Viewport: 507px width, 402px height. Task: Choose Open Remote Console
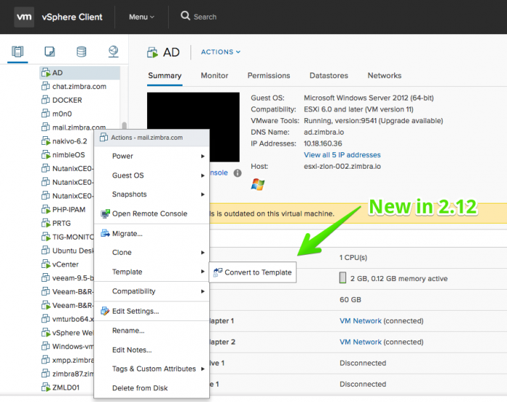pos(151,214)
